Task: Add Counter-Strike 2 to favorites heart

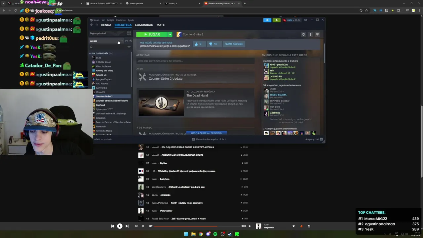Action: pyautogui.click(x=317, y=34)
